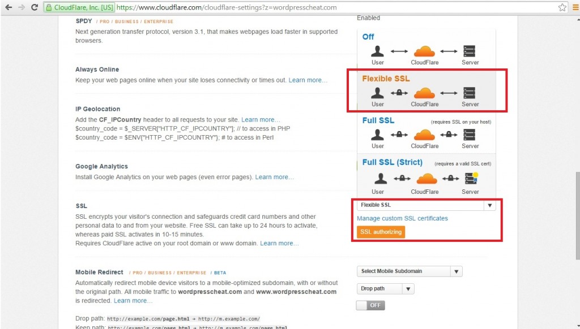The height and width of the screenshot is (329, 580).
Task: Click cloud icon in Flexible SSL row
Action: point(424,93)
